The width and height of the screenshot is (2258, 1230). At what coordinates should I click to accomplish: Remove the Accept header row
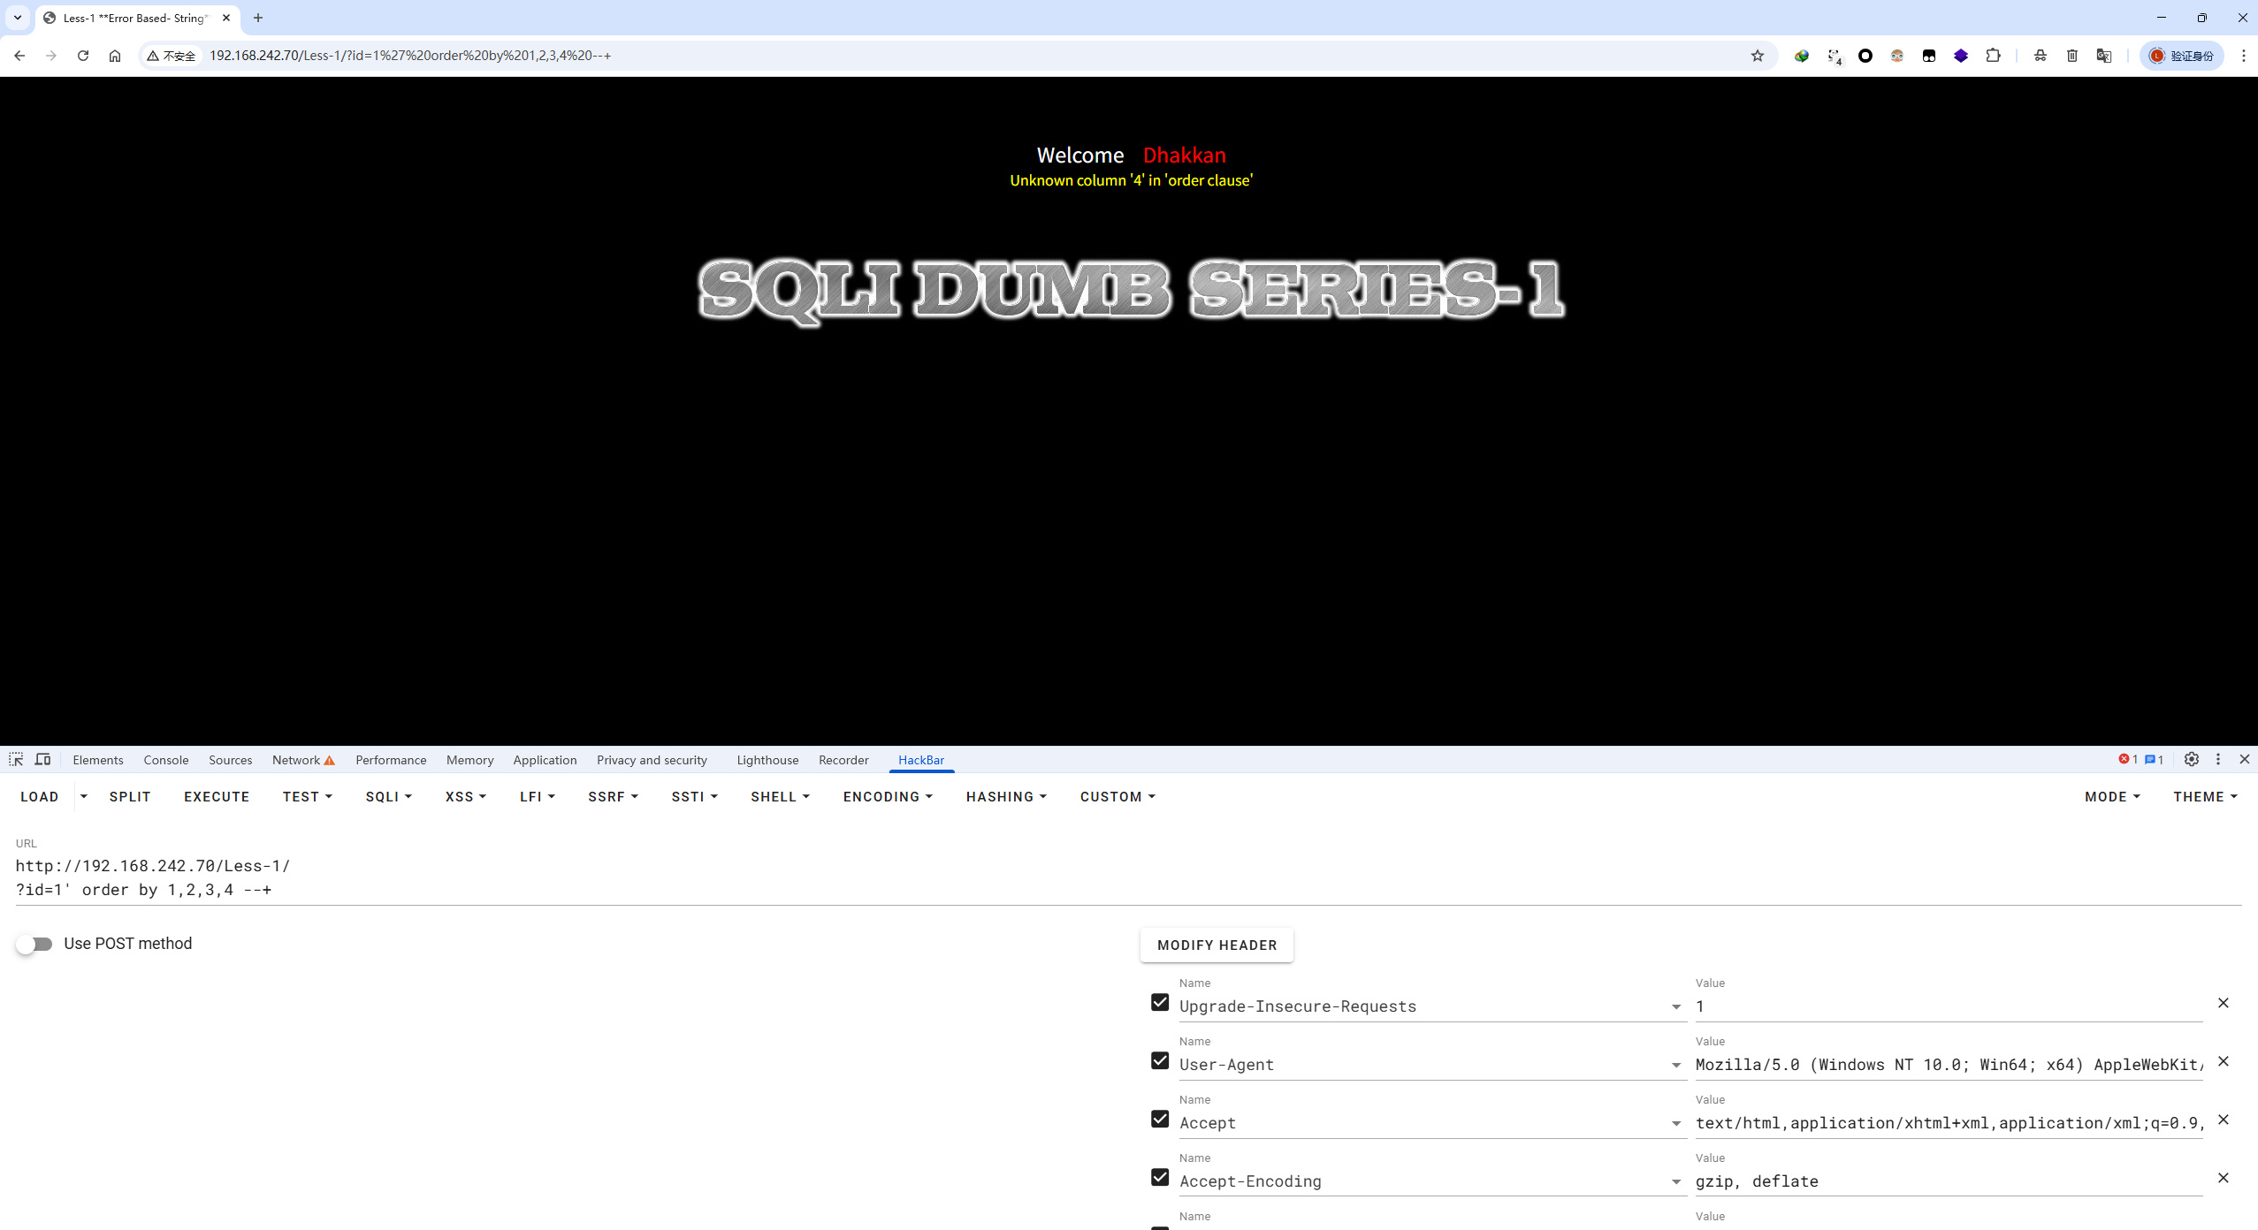[2224, 1120]
